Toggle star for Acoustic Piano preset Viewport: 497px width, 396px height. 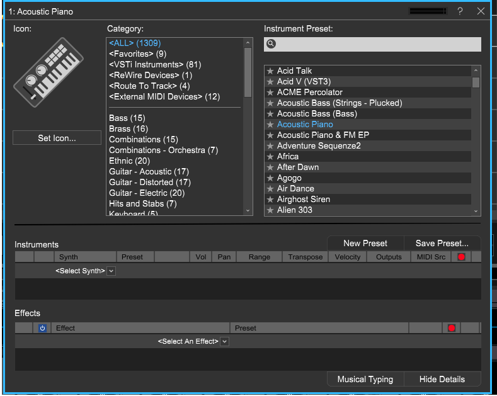(270, 125)
